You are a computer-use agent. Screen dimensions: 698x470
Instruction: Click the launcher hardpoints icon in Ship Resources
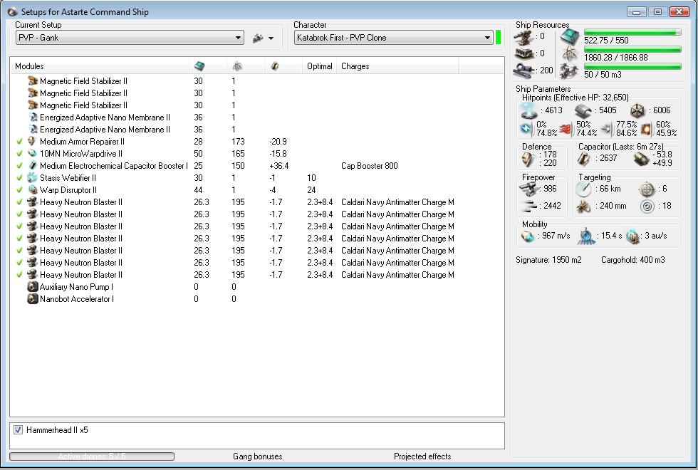tap(523, 54)
